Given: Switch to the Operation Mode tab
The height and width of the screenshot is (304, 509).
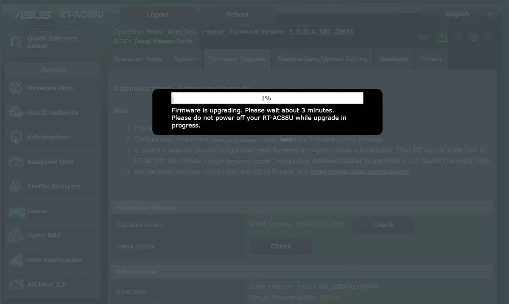Looking at the screenshot, I should (x=137, y=59).
